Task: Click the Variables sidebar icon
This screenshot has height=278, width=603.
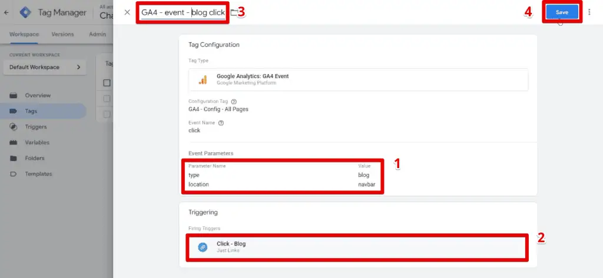Action: coord(14,142)
